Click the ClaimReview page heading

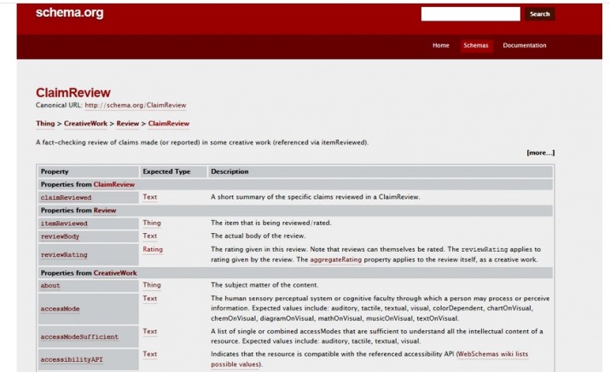73,93
